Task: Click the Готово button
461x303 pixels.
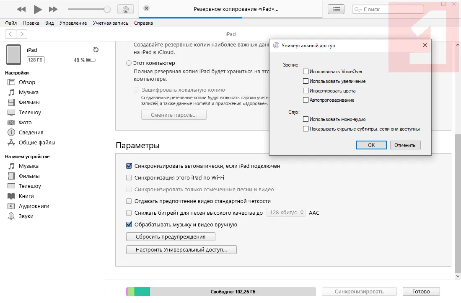Action: point(421,292)
